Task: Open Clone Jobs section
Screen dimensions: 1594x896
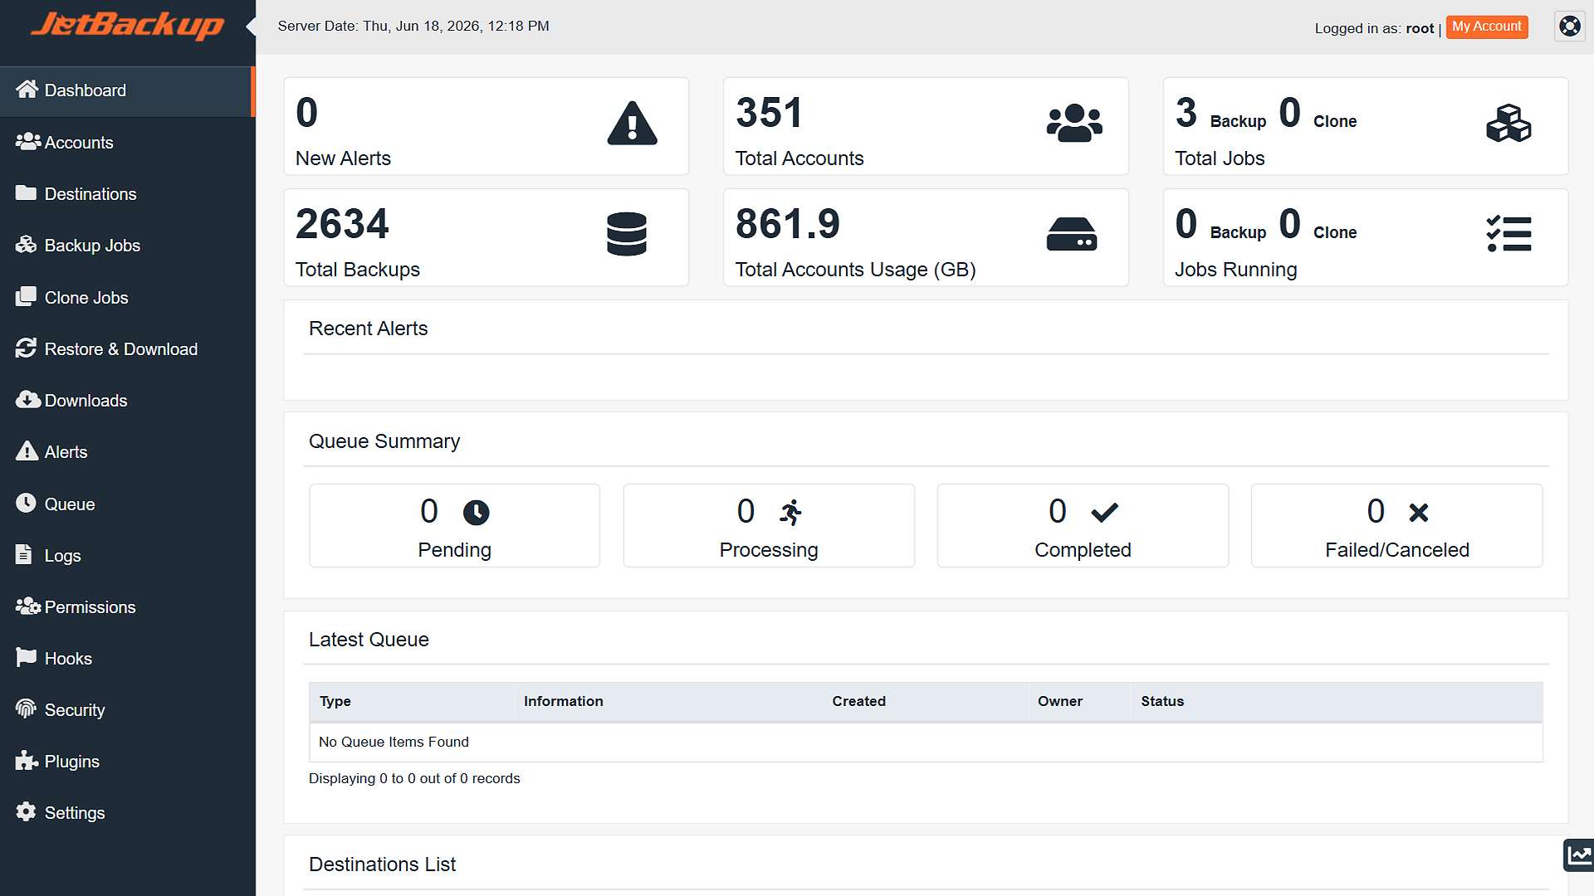Action: click(x=127, y=298)
